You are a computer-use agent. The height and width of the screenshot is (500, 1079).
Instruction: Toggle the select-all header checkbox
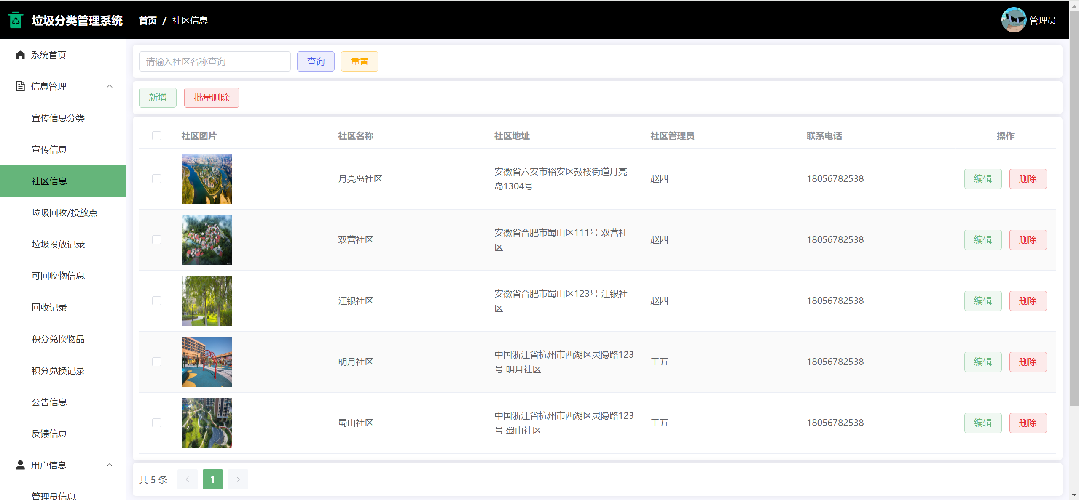pyautogui.click(x=157, y=136)
